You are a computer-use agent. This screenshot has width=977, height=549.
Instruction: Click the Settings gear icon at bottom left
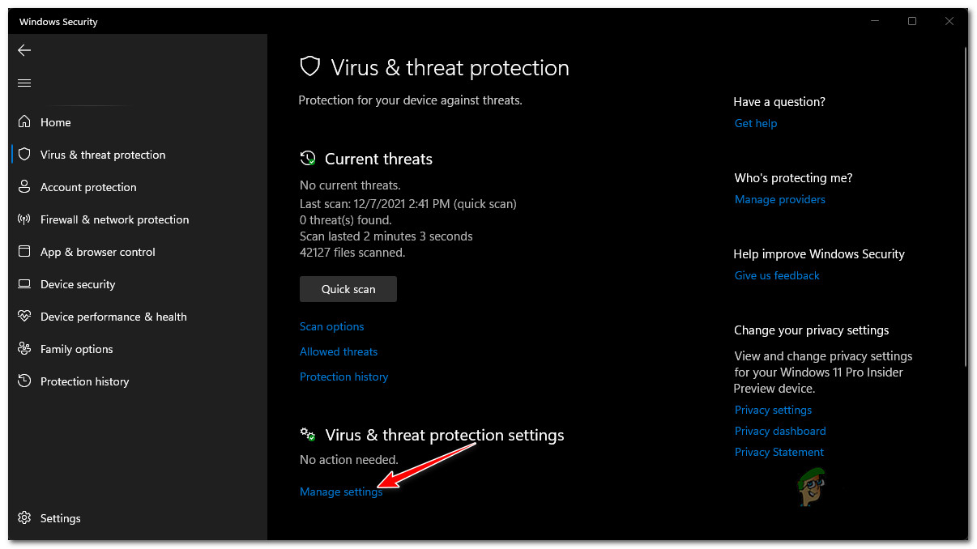click(x=24, y=518)
